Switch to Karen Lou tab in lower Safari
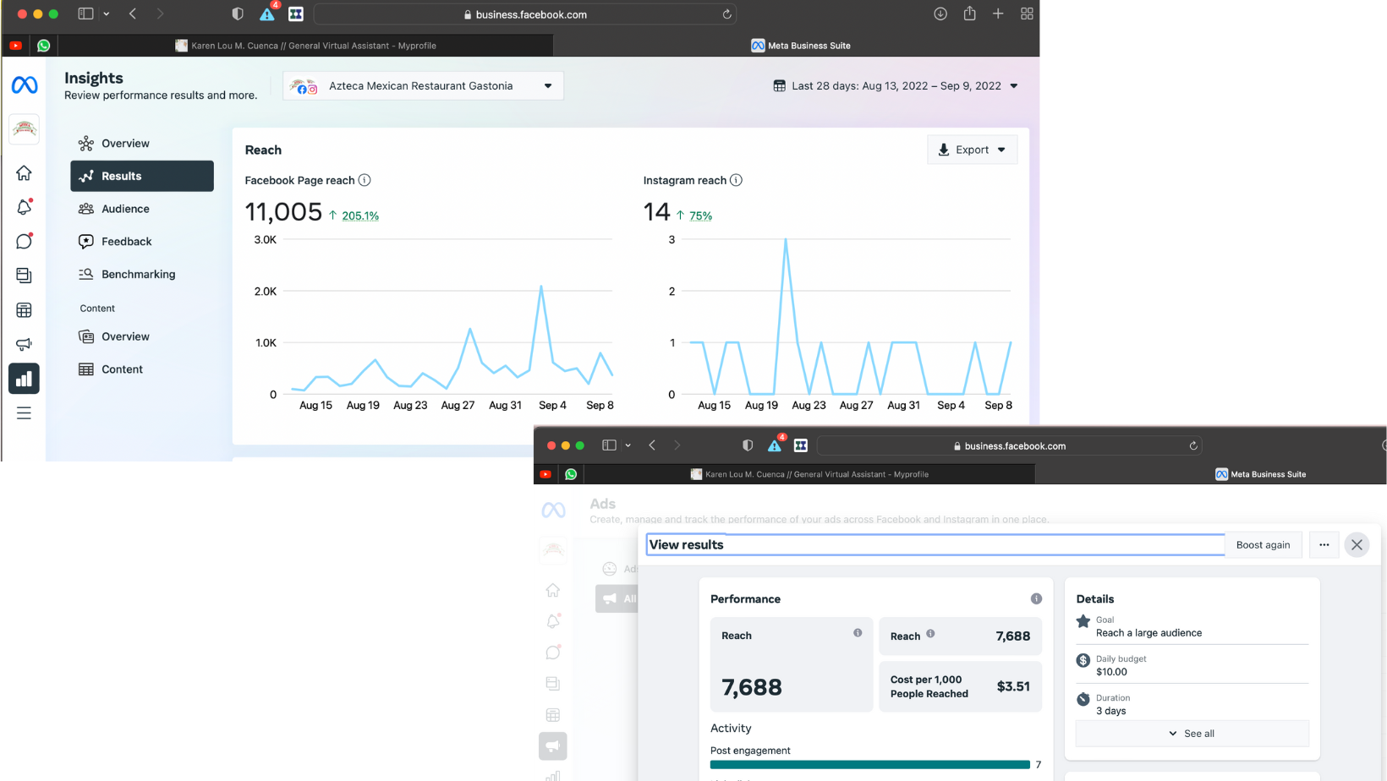This screenshot has height=781, width=1387. tap(809, 474)
